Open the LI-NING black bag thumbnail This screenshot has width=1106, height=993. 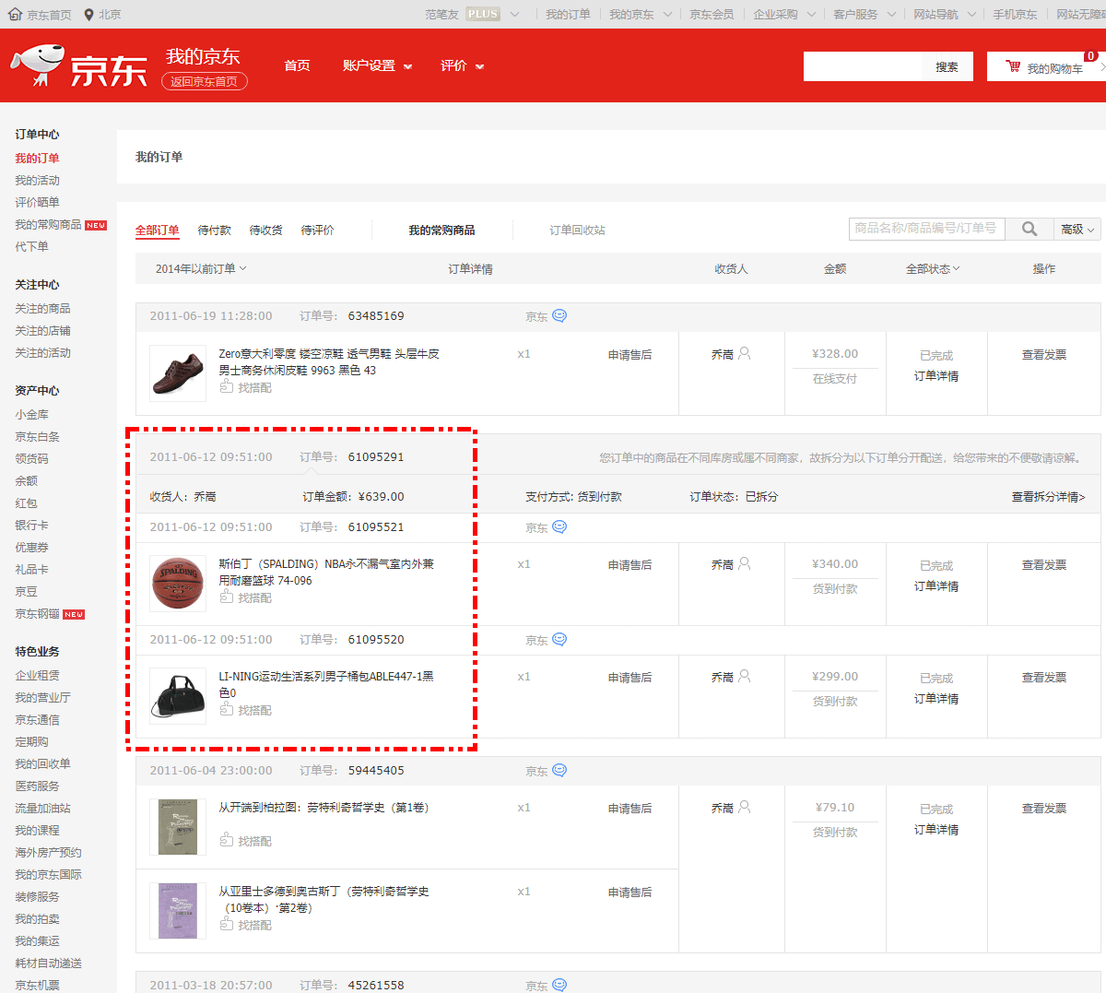178,695
